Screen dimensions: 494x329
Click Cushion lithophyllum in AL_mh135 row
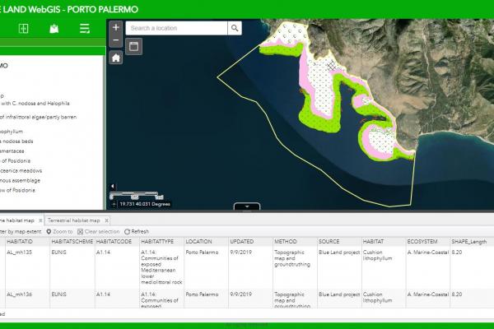click(x=378, y=255)
